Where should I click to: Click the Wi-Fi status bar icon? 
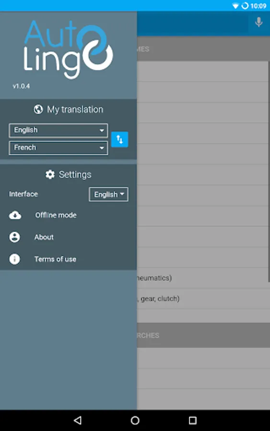coord(235,6)
